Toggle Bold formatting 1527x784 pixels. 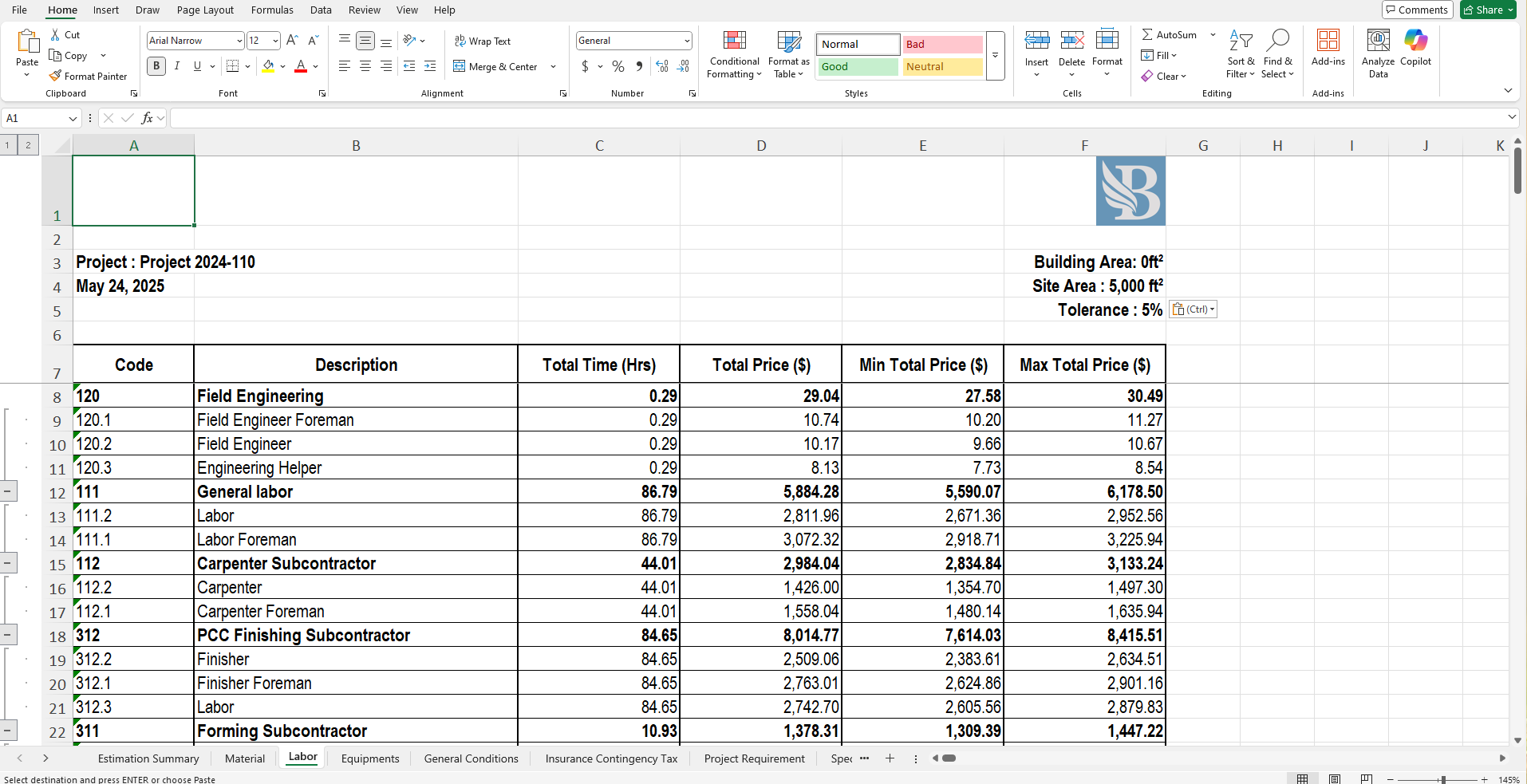156,66
